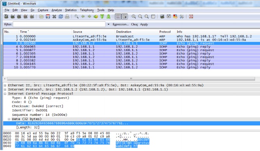Image resolution: width=260 pixels, height=151 pixels.
Task: Open the Edit menu
Action: tap(15, 10)
